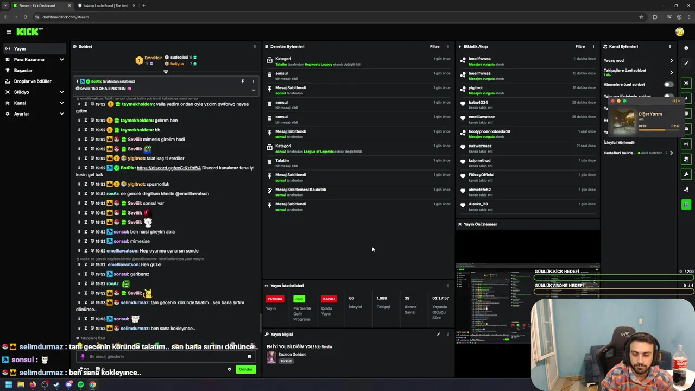
Task: Expand Kanal sidebar section
Action: [61, 103]
